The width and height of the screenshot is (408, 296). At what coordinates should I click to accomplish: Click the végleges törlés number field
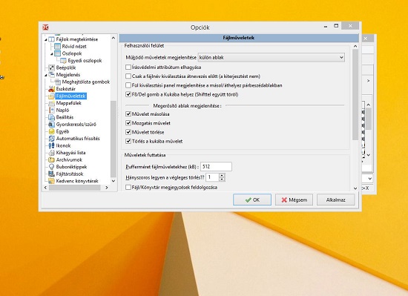coord(213,177)
